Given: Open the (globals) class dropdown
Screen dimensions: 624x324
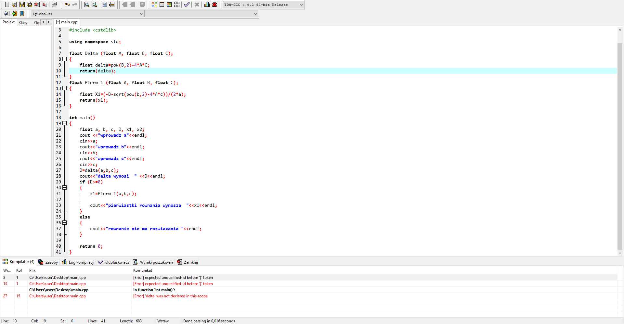Looking at the screenshot, I should (88, 14).
